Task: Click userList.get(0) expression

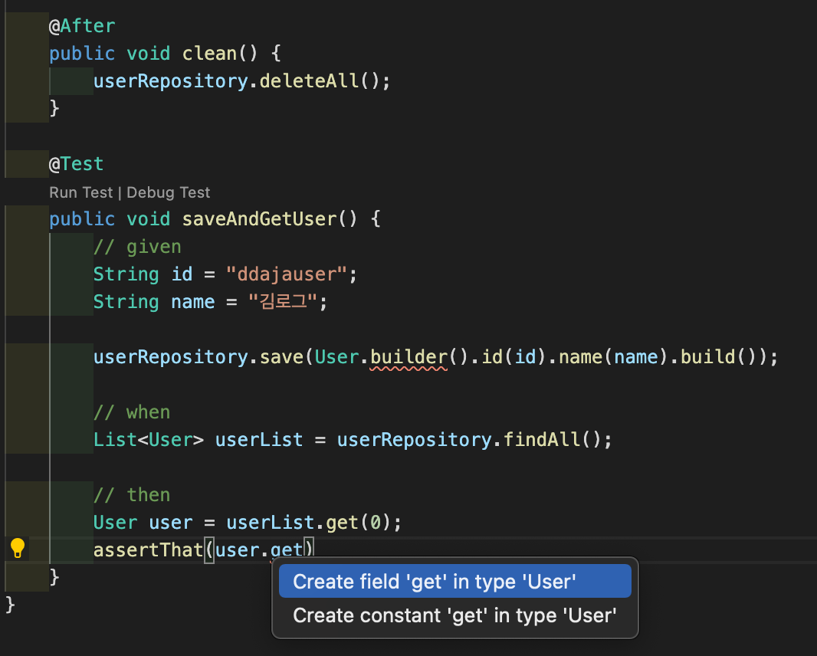Action: [x=308, y=523]
